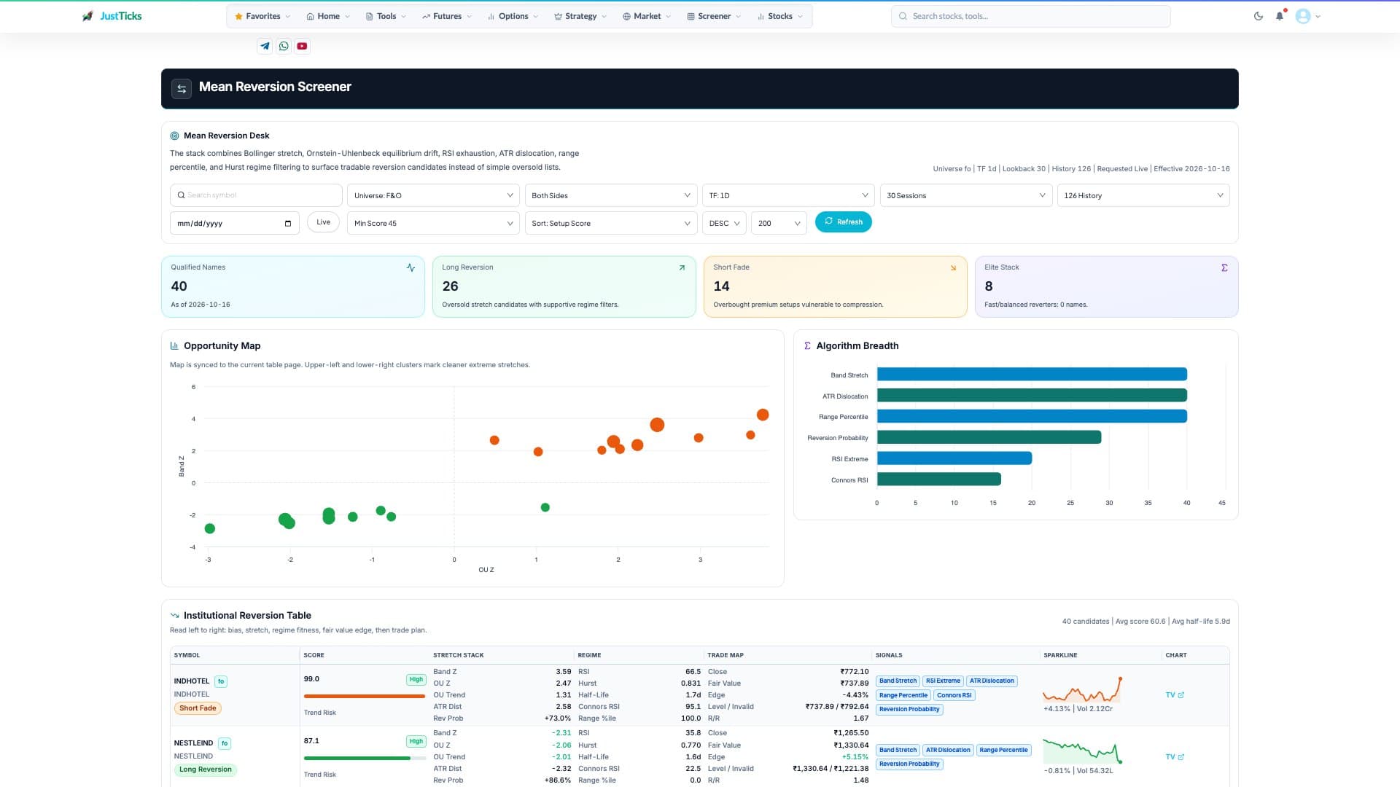The image size is (1400, 787).
Task: Toggle the Live mode button
Action: (x=323, y=222)
